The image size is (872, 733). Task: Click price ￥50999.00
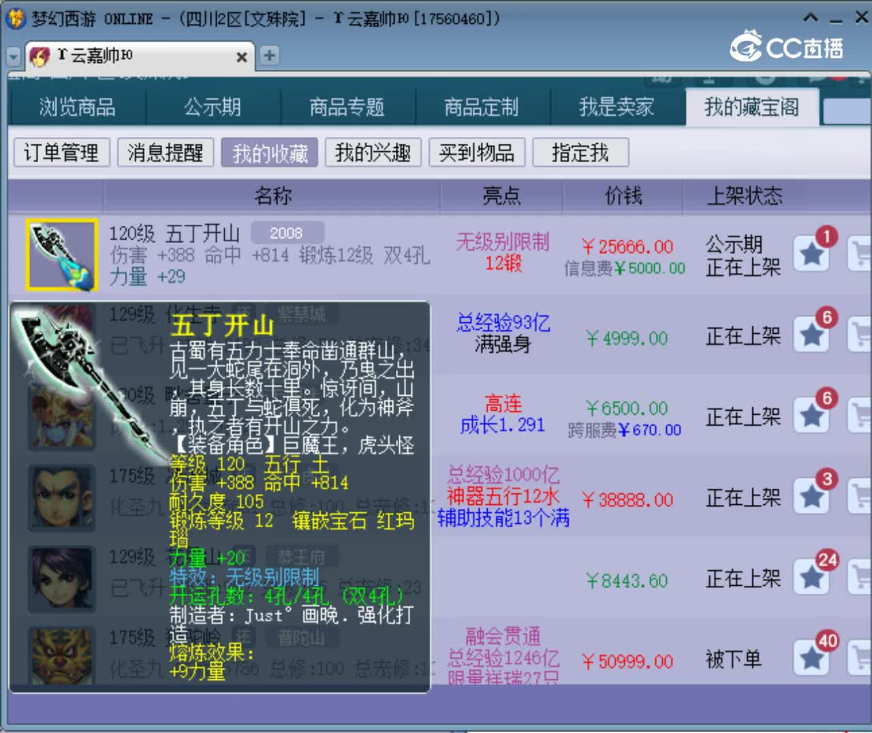click(627, 661)
